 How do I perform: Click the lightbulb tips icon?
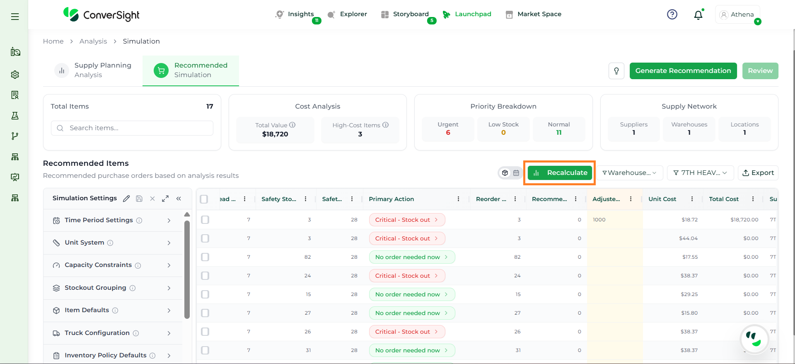pos(616,71)
